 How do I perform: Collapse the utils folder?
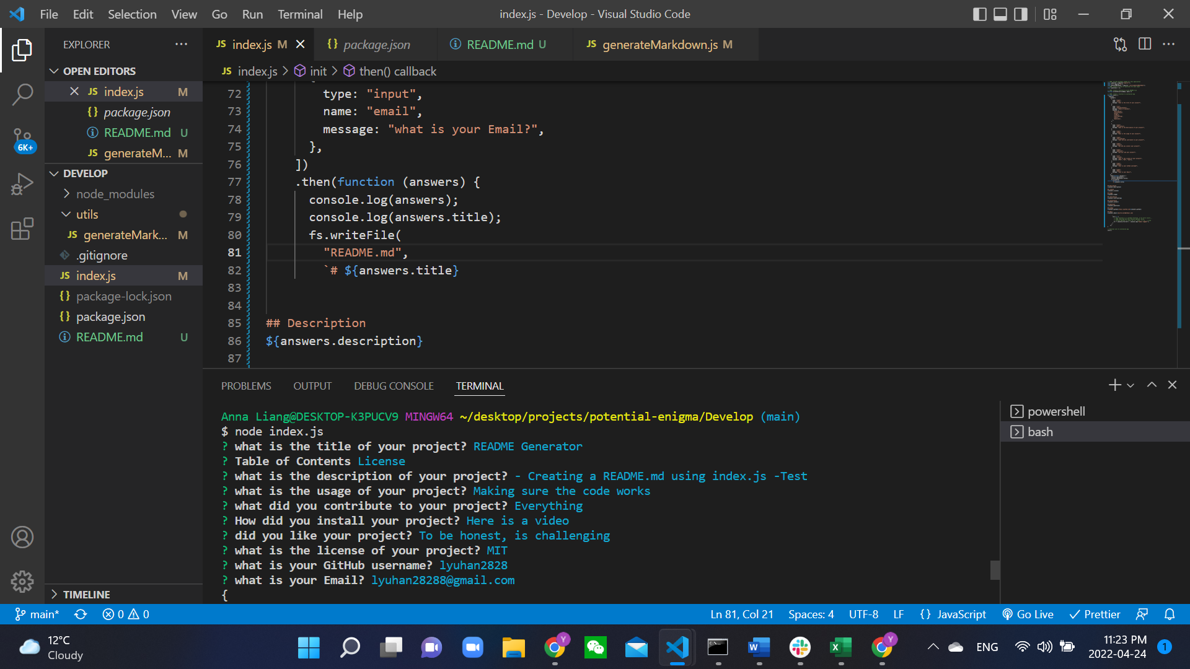[x=87, y=214]
